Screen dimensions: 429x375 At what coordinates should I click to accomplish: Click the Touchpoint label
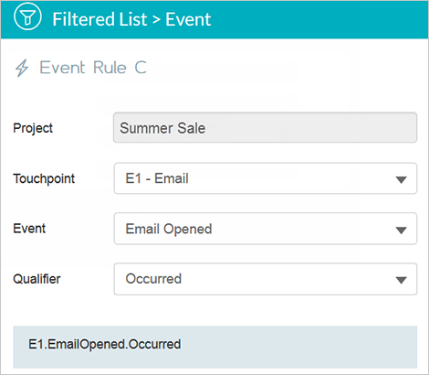click(x=44, y=179)
